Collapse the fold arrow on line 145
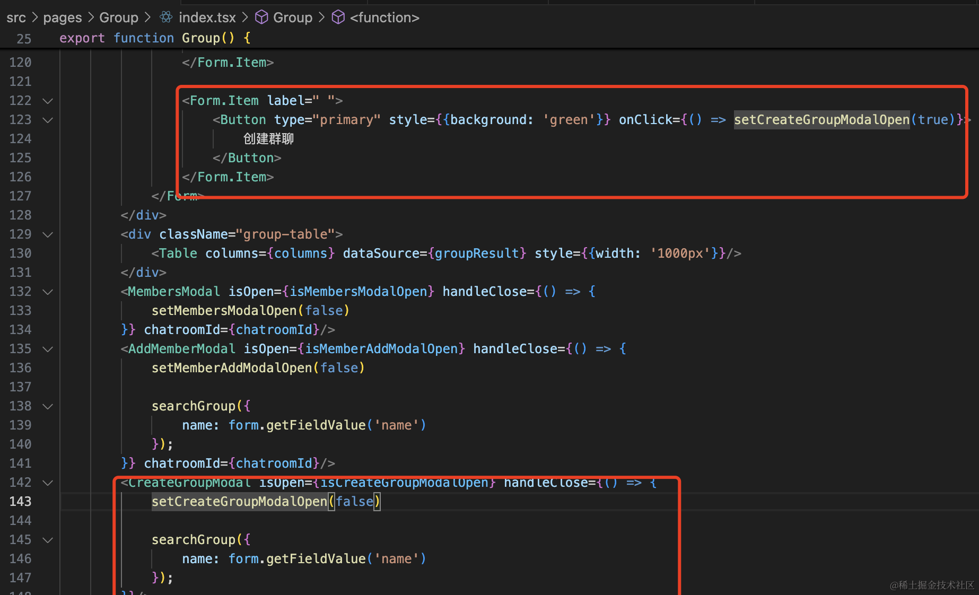This screenshot has width=979, height=595. (x=48, y=540)
